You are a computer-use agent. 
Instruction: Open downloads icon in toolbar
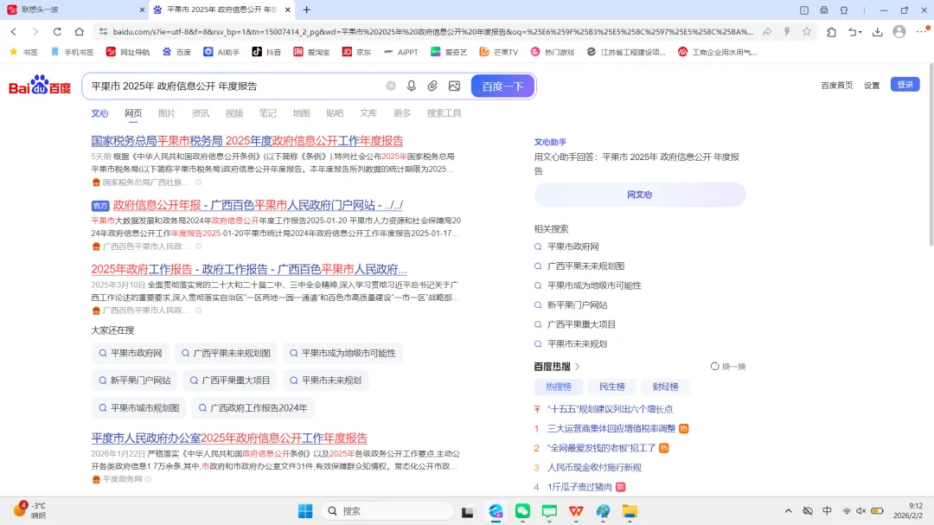click(878, 32)
